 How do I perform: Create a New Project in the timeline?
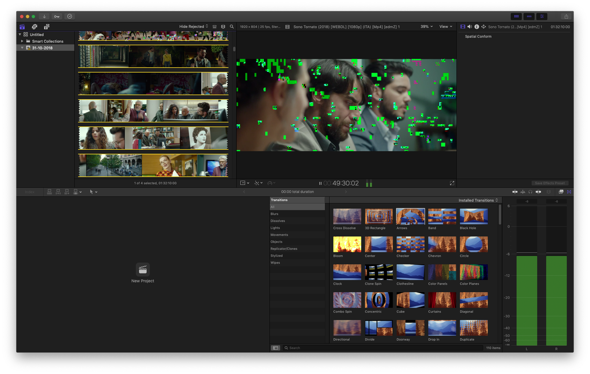[143, 273]
